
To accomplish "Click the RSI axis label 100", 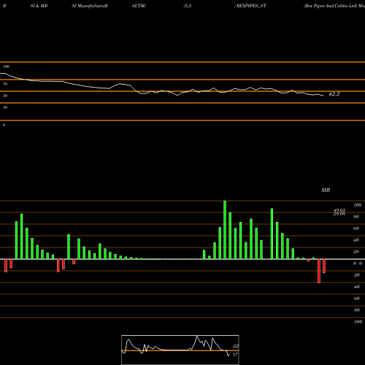I will (6, 66).
